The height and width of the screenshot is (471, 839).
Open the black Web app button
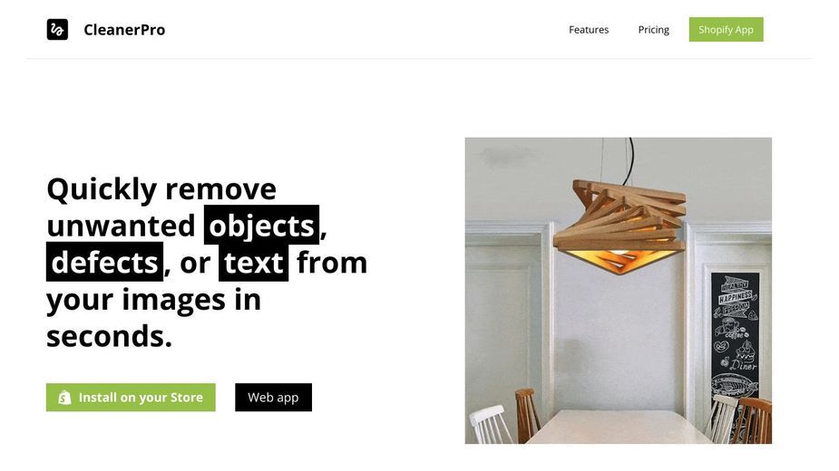pos(273,398)
